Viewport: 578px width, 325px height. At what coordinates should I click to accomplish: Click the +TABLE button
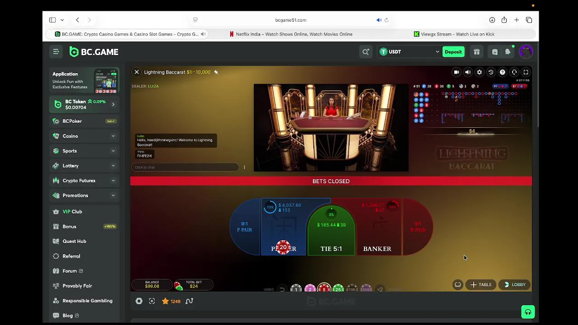(x=481, y=285)
